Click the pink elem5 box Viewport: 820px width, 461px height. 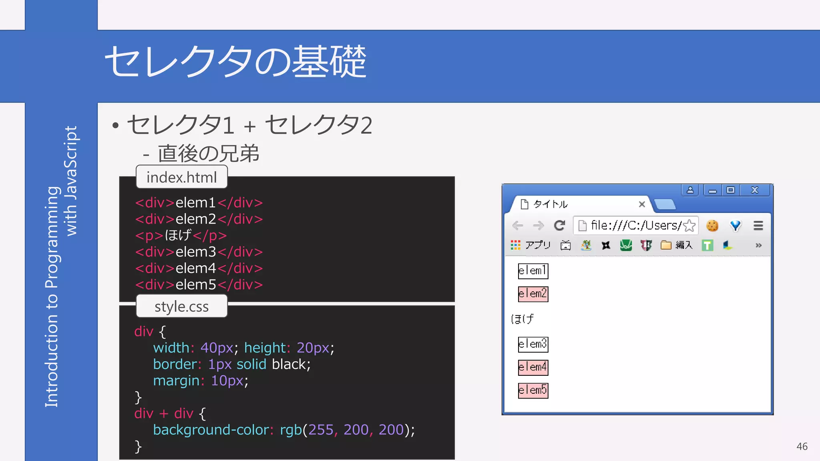pos(533,391)
